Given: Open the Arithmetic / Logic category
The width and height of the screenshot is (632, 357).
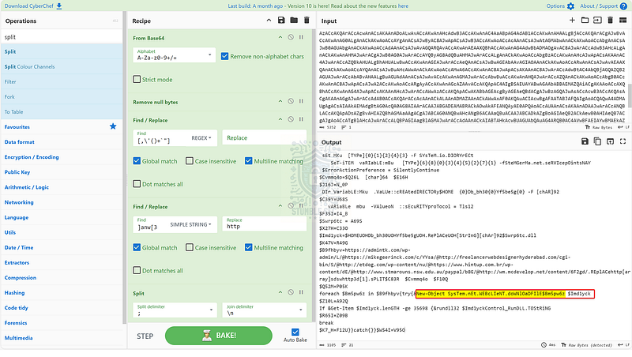Looking at the screenshot, I should (x=62, y=187).
